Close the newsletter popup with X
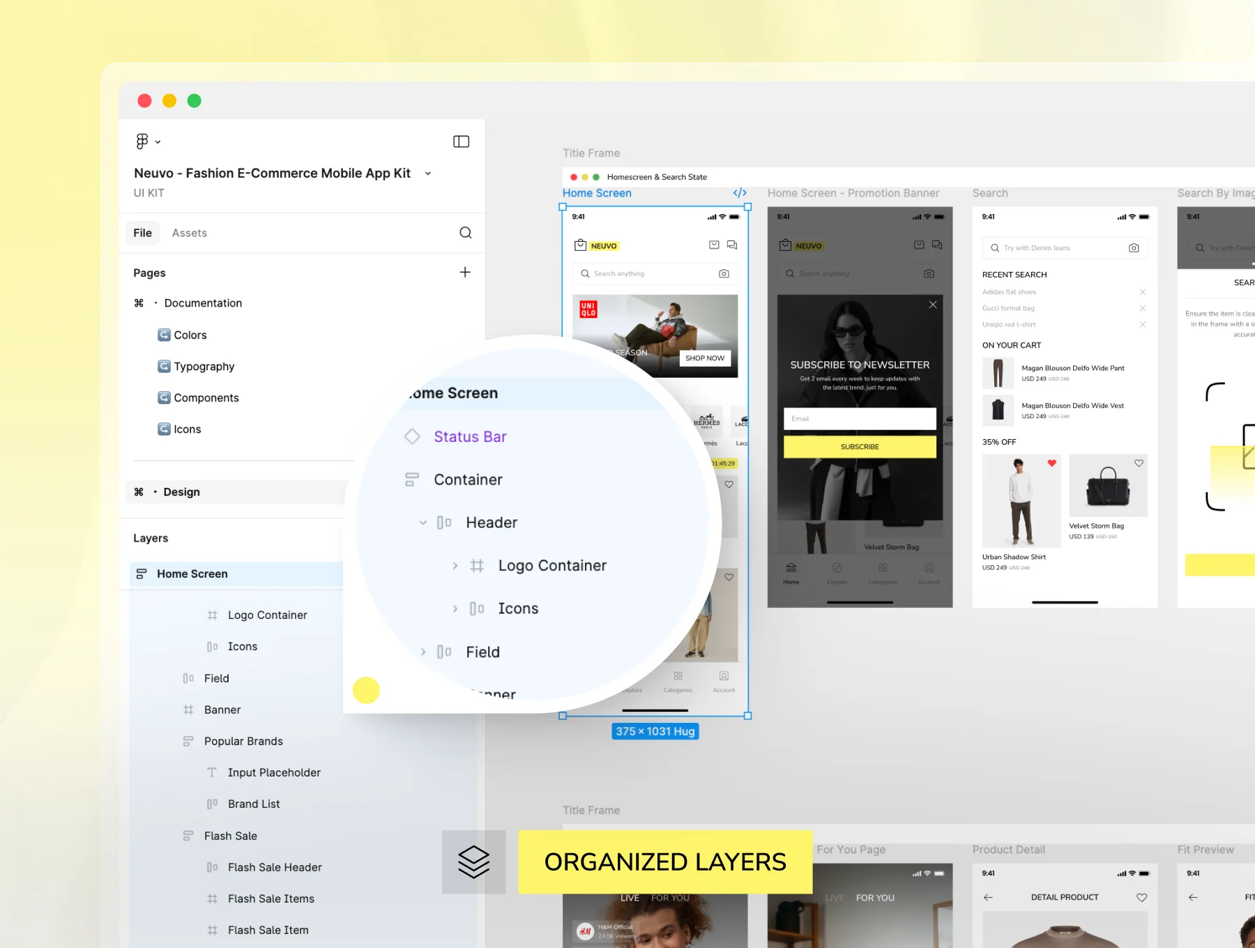 point(933,305)
